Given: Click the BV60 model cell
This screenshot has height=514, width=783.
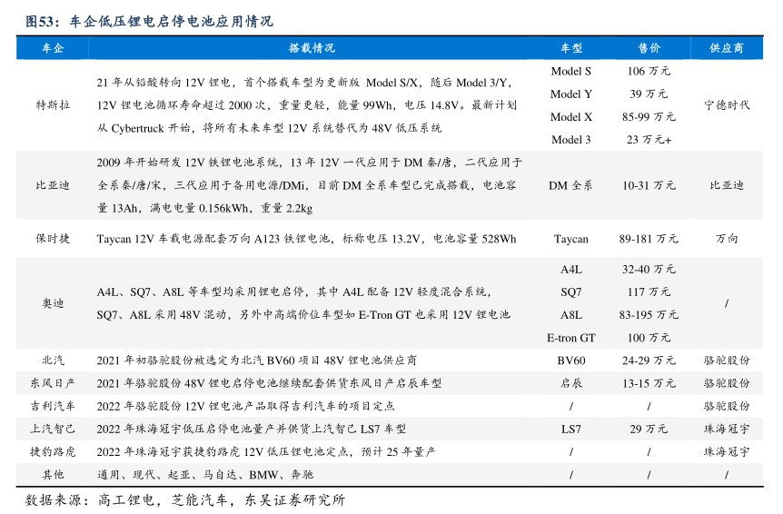Looking at the screenshot, I should (570, 361).
